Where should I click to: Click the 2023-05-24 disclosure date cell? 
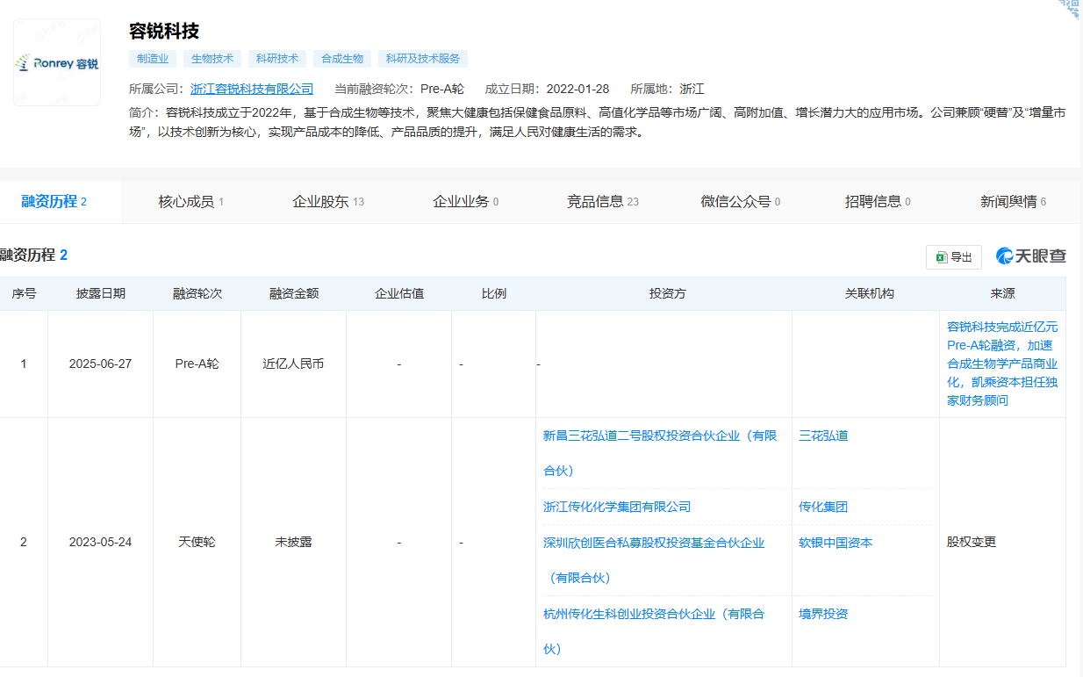(100, 543)
